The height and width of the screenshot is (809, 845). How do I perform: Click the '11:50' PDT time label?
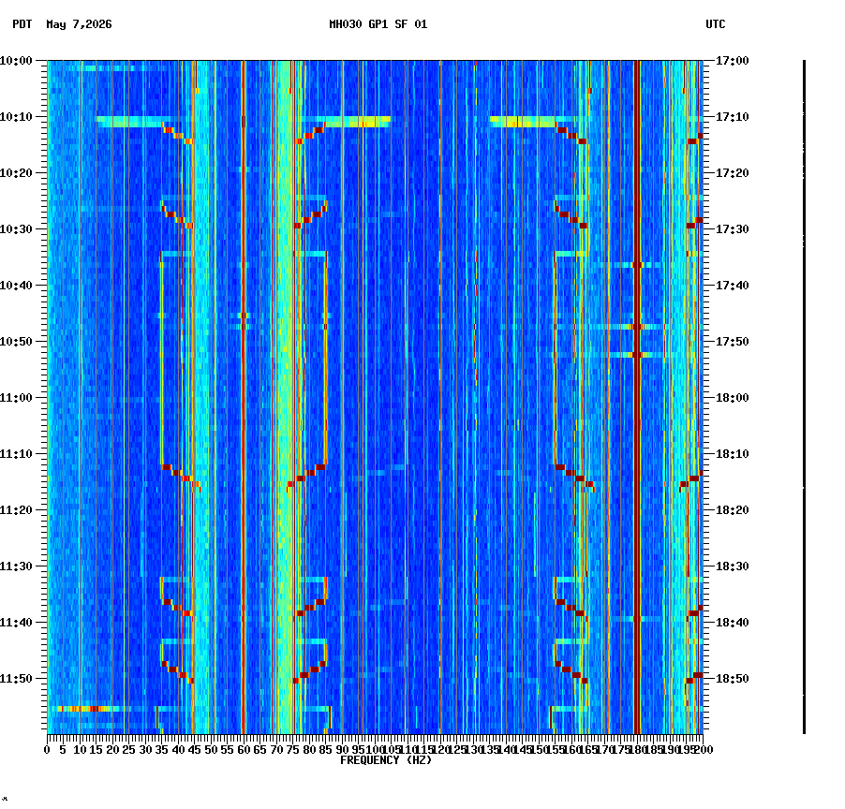16,679
